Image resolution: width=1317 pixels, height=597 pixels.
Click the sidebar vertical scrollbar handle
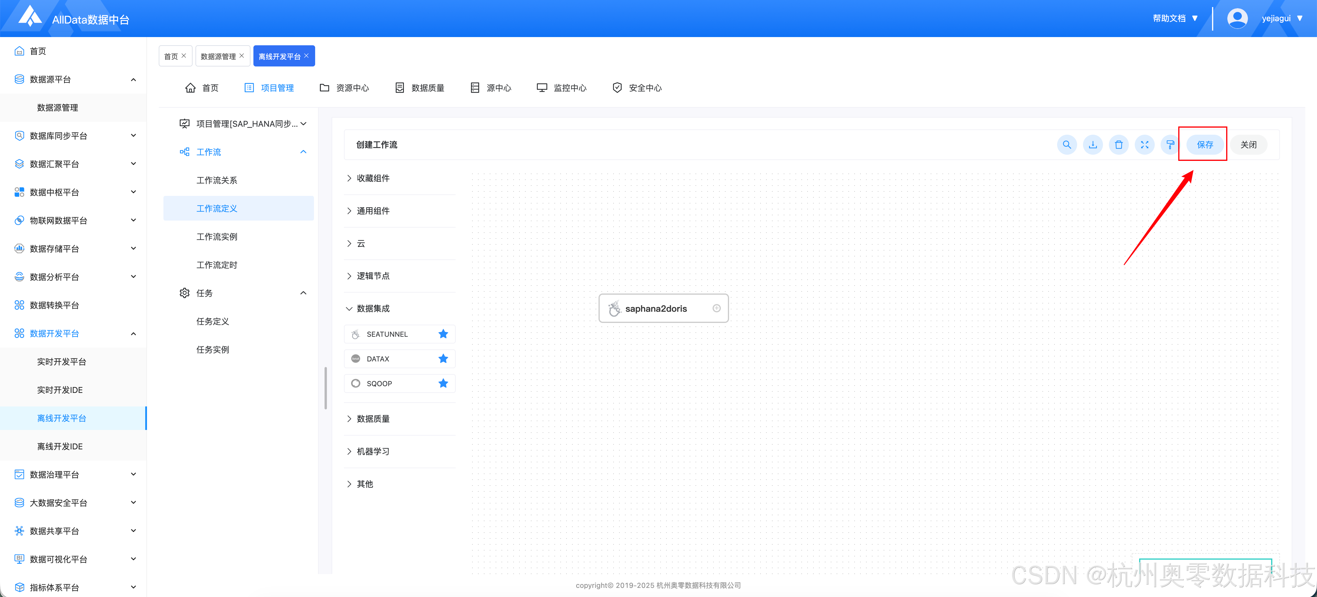[x=326, y=388]
